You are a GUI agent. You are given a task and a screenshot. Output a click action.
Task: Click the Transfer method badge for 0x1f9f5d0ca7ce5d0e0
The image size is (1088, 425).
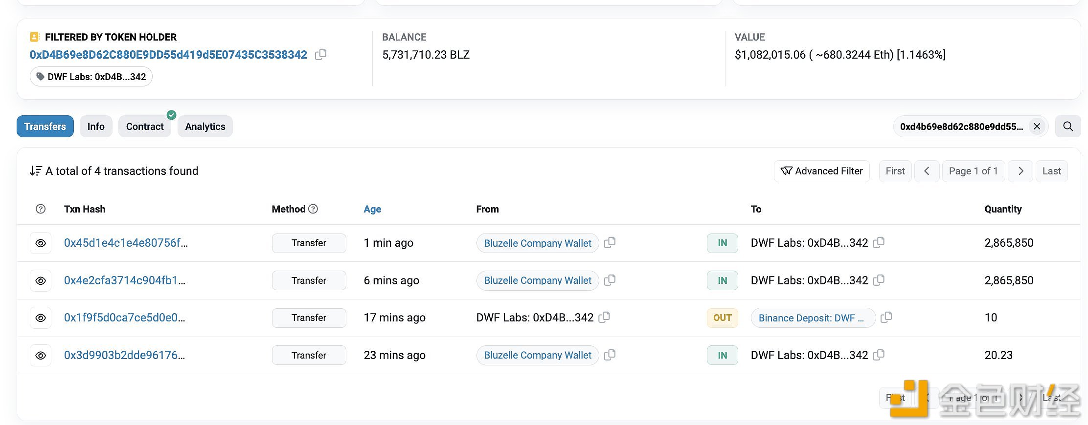pos(309,318)
